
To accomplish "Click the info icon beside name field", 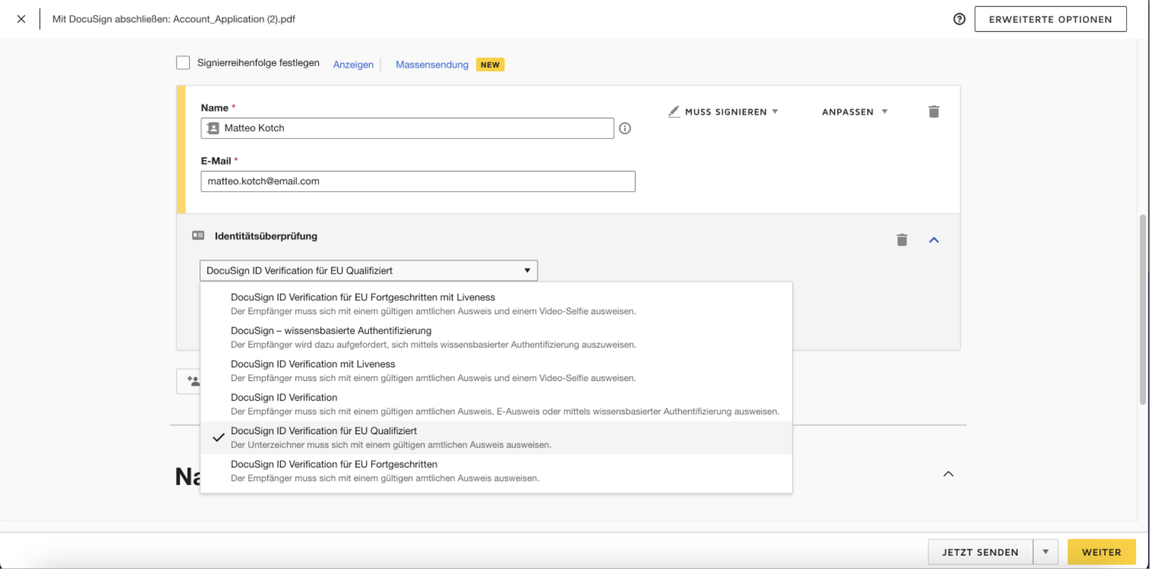I will (625, 128).
